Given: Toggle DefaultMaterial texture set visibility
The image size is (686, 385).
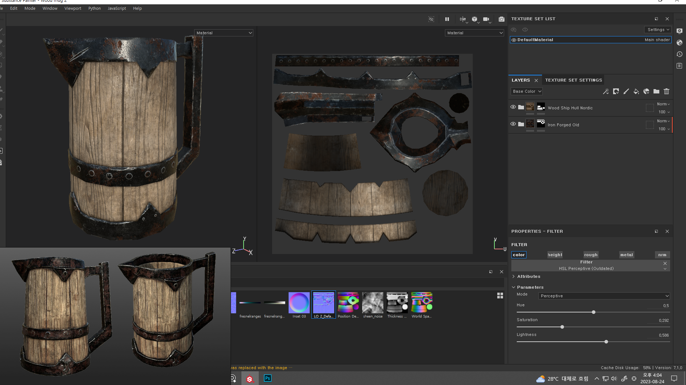Looking at the screenshot, I should [514, 40].
